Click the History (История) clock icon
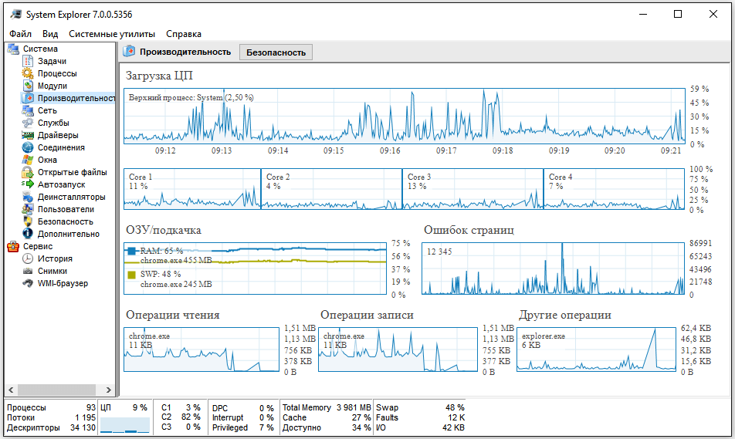Image resolution: width=735 pixels, height=439 pixels. [28, 258]
